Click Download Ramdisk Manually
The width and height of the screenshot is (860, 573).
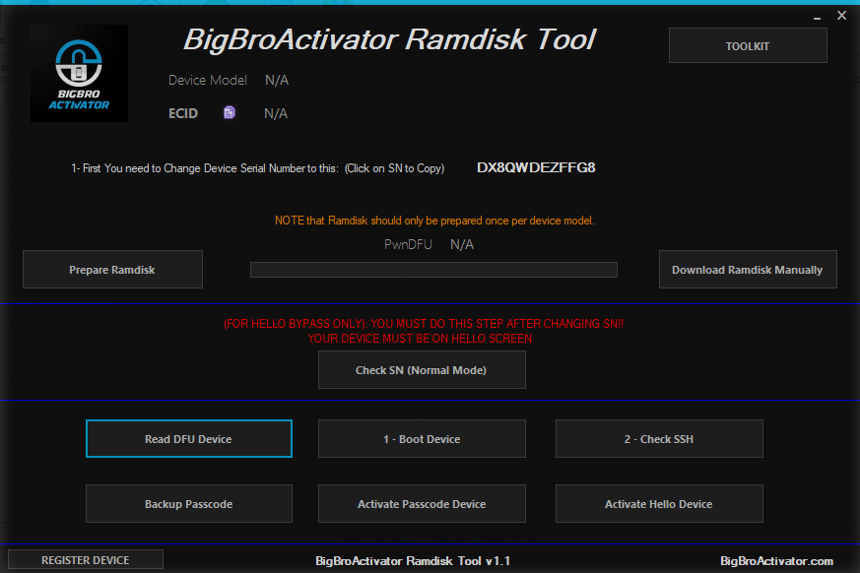pyautogui.click(x=748, y=269)
